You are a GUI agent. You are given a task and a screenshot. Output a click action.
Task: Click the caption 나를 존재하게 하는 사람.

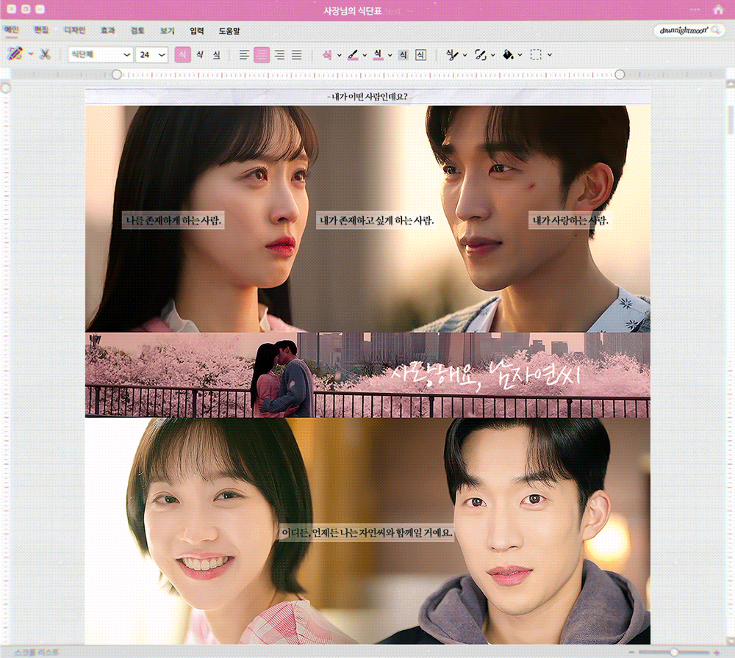coord(173,220)
